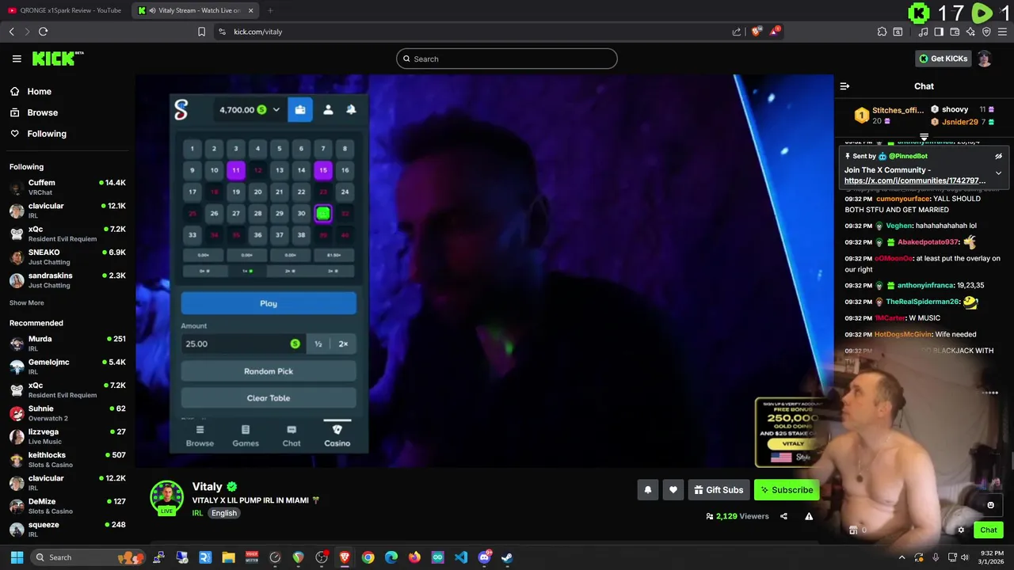
Task: Open recommended channel Suhnie
Action: 67,413
